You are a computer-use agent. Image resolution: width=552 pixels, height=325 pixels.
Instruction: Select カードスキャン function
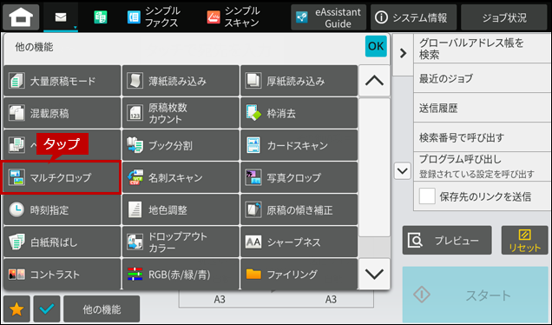[299, 145]
